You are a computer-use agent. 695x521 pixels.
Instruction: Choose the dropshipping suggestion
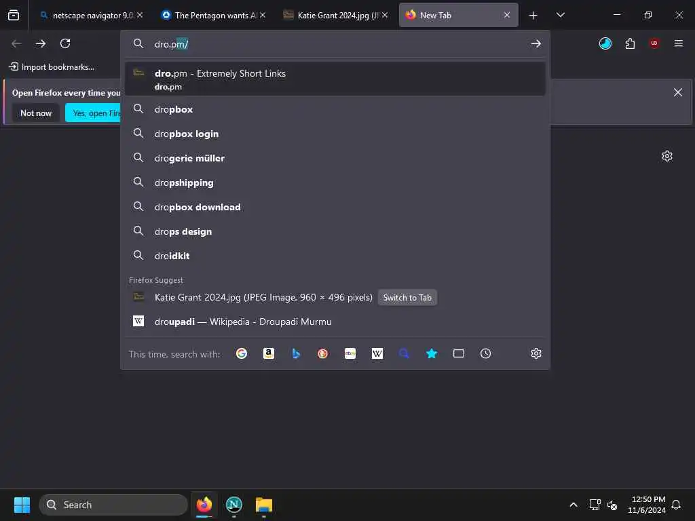click(335, 182)
